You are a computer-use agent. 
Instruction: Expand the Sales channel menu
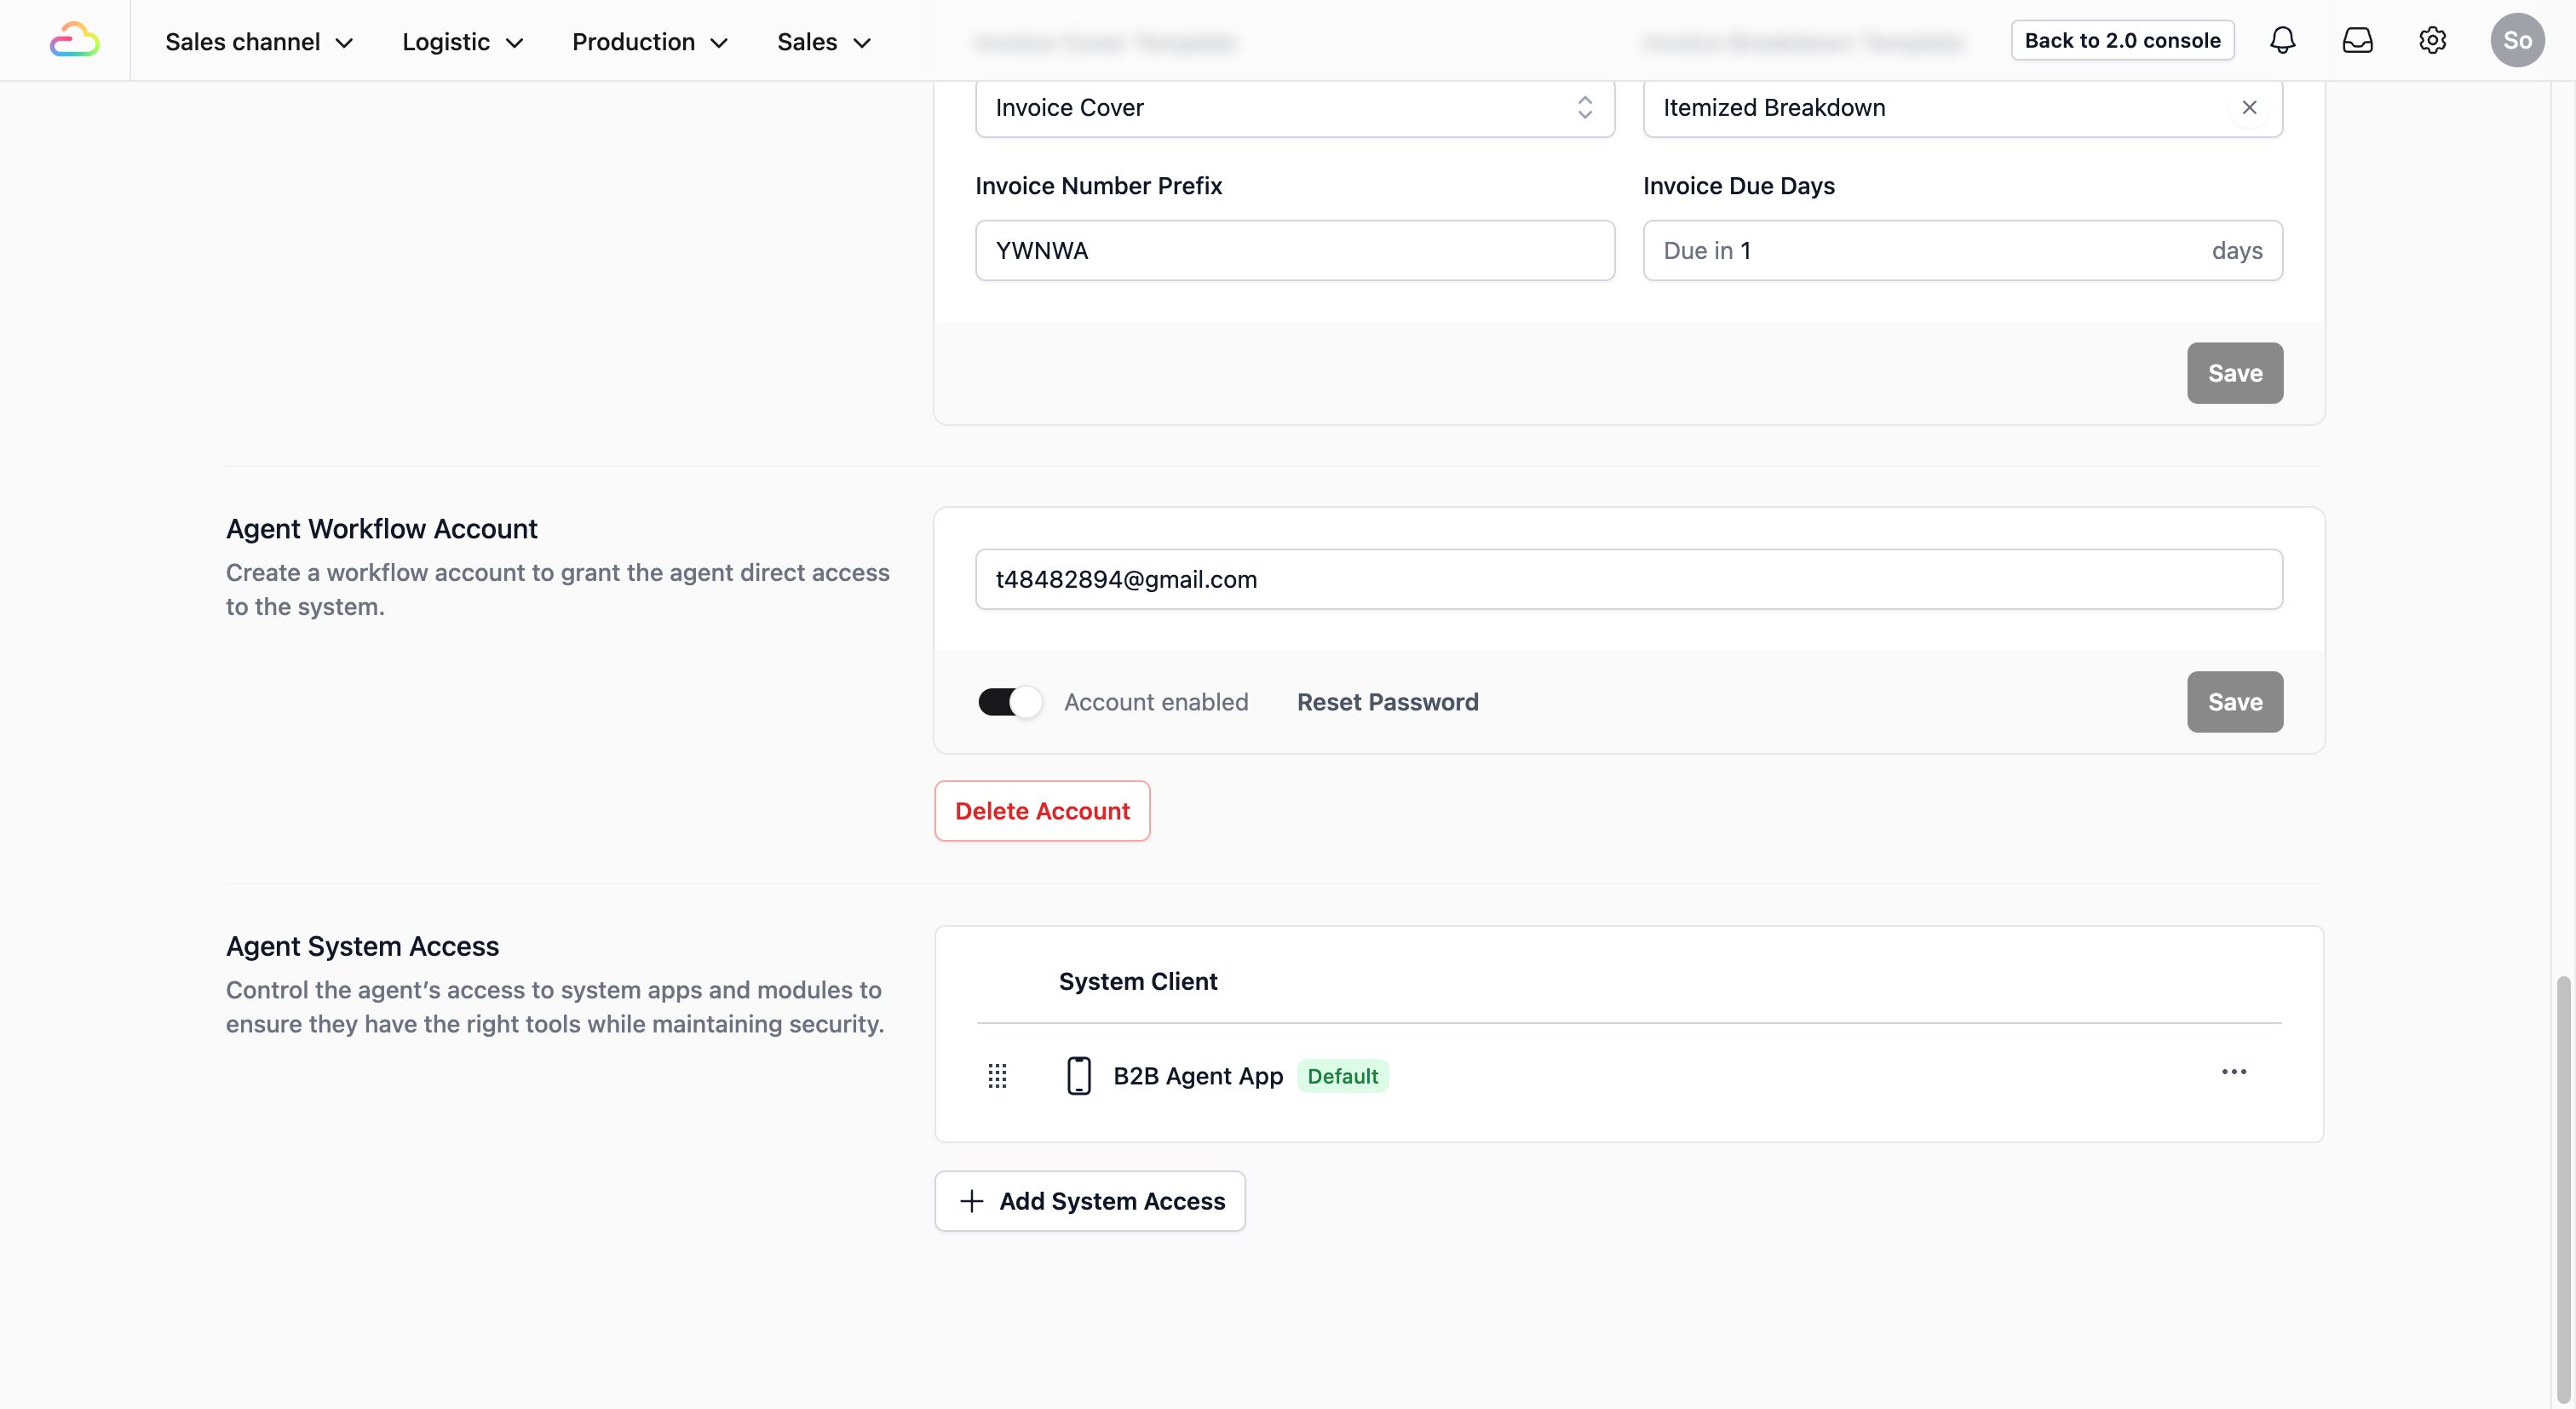259,42
